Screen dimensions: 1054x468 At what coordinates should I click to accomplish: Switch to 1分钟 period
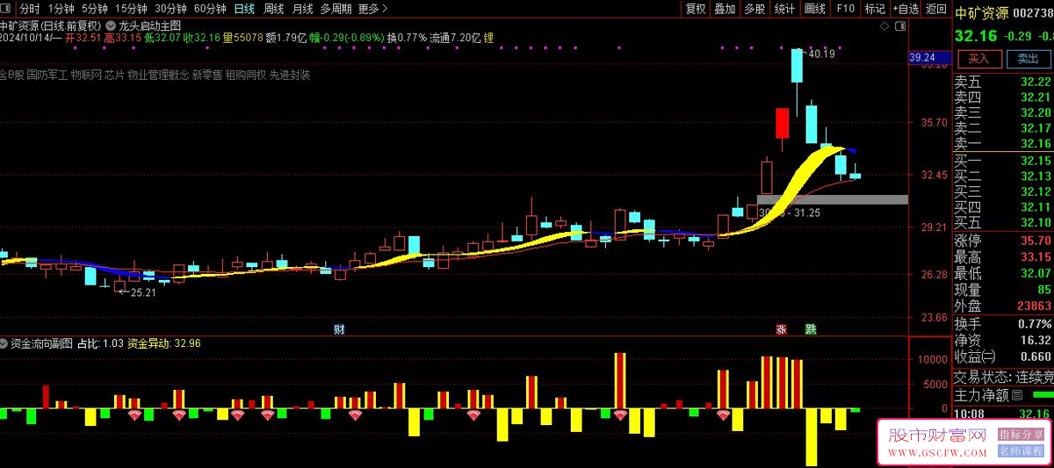coord(61,9)
